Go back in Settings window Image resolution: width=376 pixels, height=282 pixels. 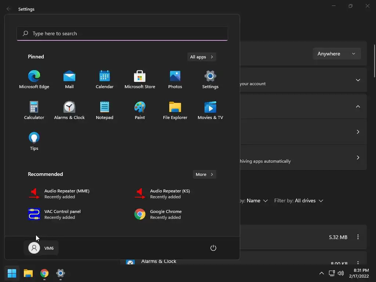[9, 9]
